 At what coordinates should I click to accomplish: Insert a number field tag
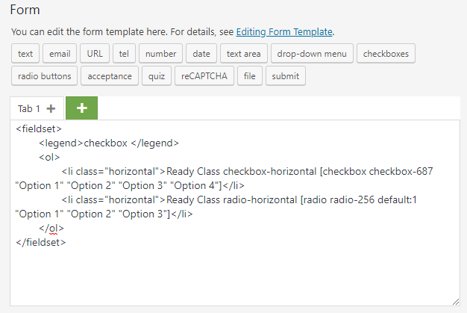[160, 54]
